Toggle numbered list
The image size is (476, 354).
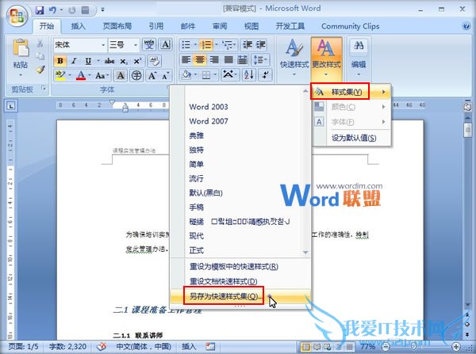(207, 45)
